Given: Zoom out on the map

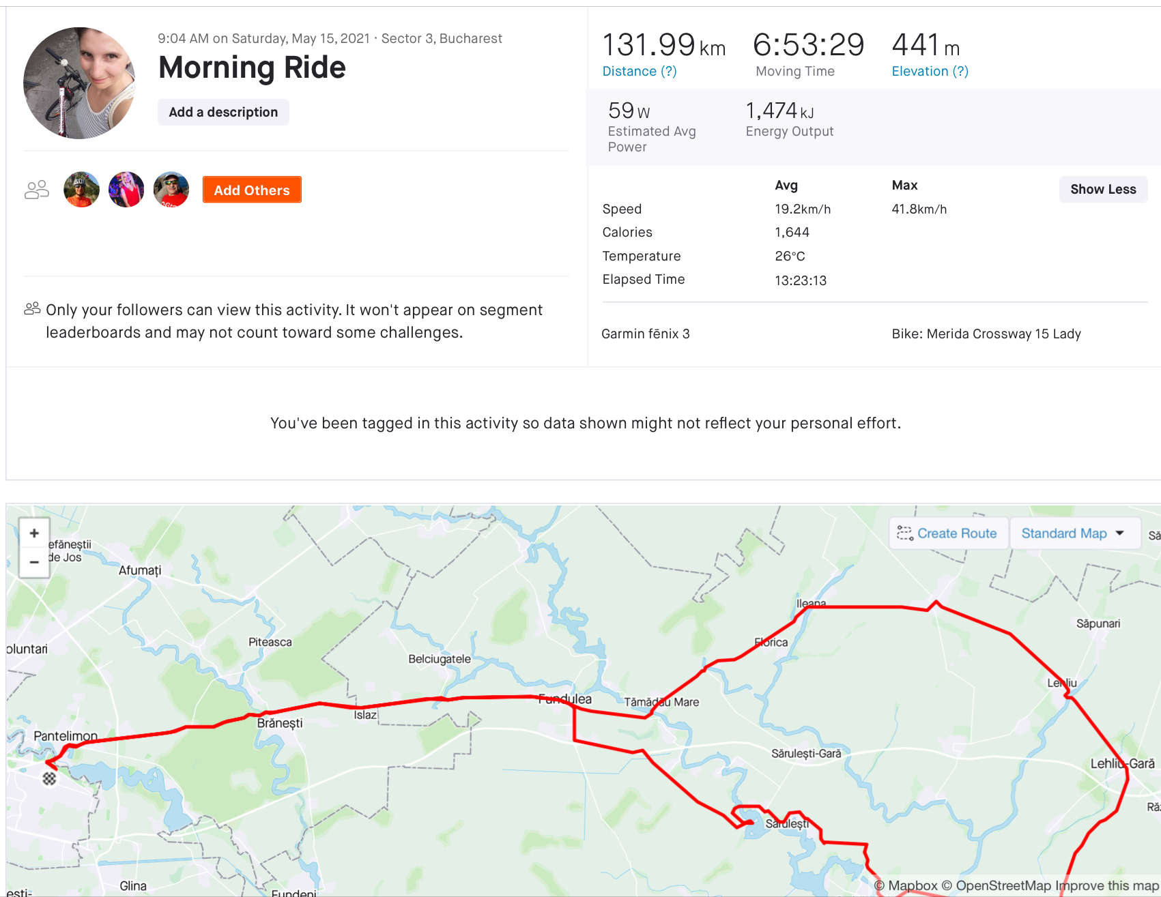Looking at the screenshot, I should pos(34,563).
